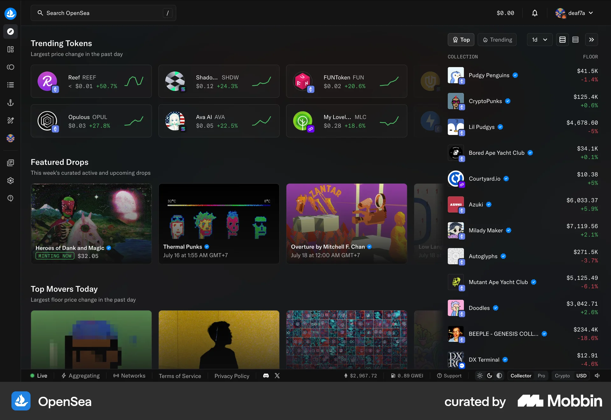Open the Watchlist list icon in sidebar
611x420 pixels.
(x=11, y=85)
